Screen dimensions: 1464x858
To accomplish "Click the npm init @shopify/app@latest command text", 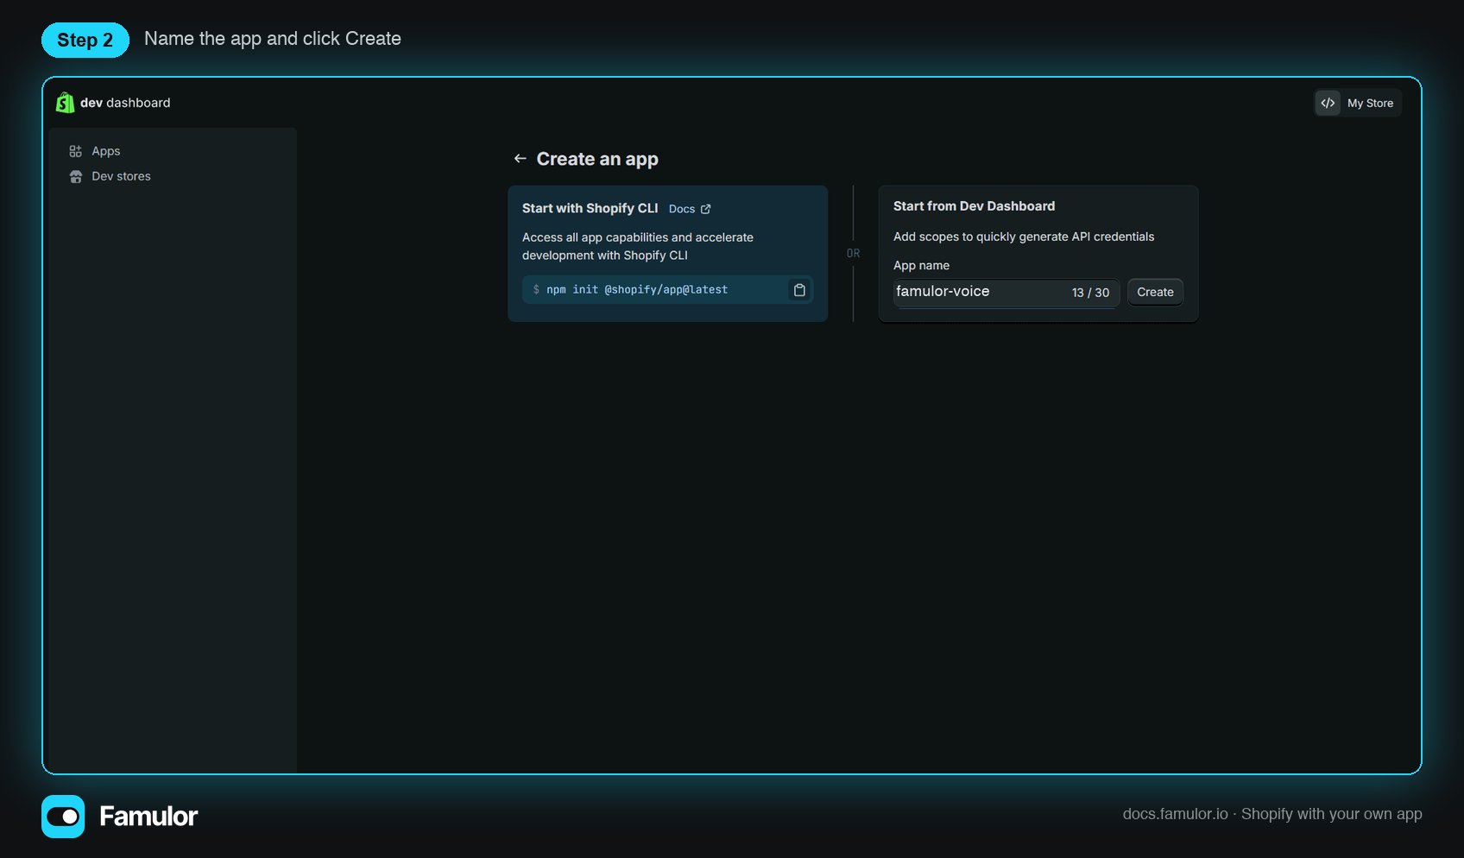I will point(637,290).
